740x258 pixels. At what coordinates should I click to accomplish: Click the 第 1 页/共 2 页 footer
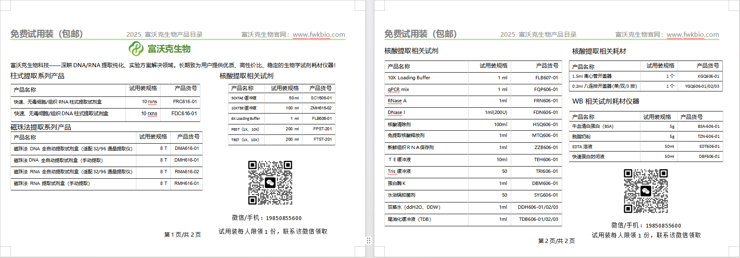(182, 235)
